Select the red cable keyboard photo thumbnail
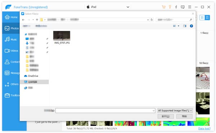216x133 pixels. [x=203, y=78]
